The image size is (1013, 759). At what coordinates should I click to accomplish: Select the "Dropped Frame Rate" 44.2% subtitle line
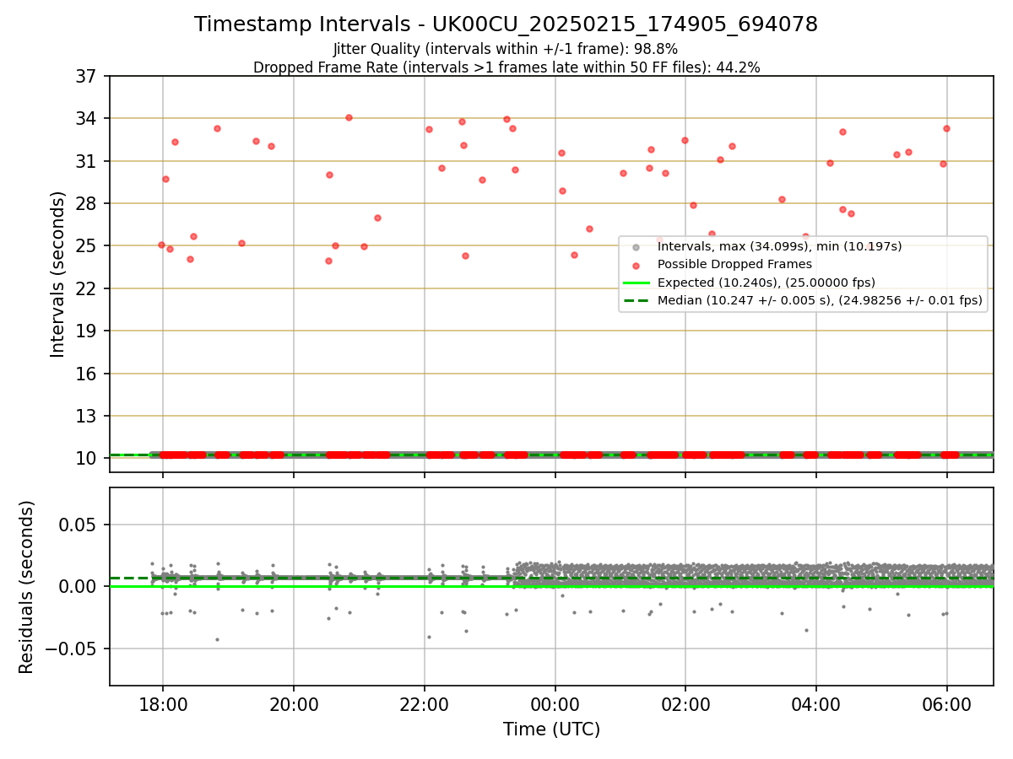(x=506, y=67)
